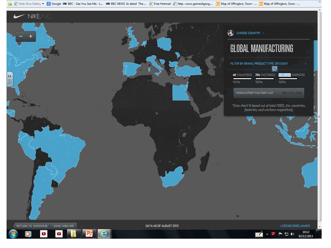This screenshot has width=331, height=248.
Task: Open the Google favorite link
Action: tap(54, 4)
